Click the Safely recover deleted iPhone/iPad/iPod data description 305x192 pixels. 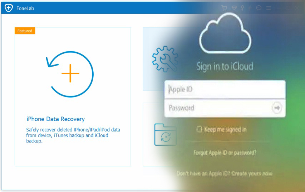pos(73,135)
